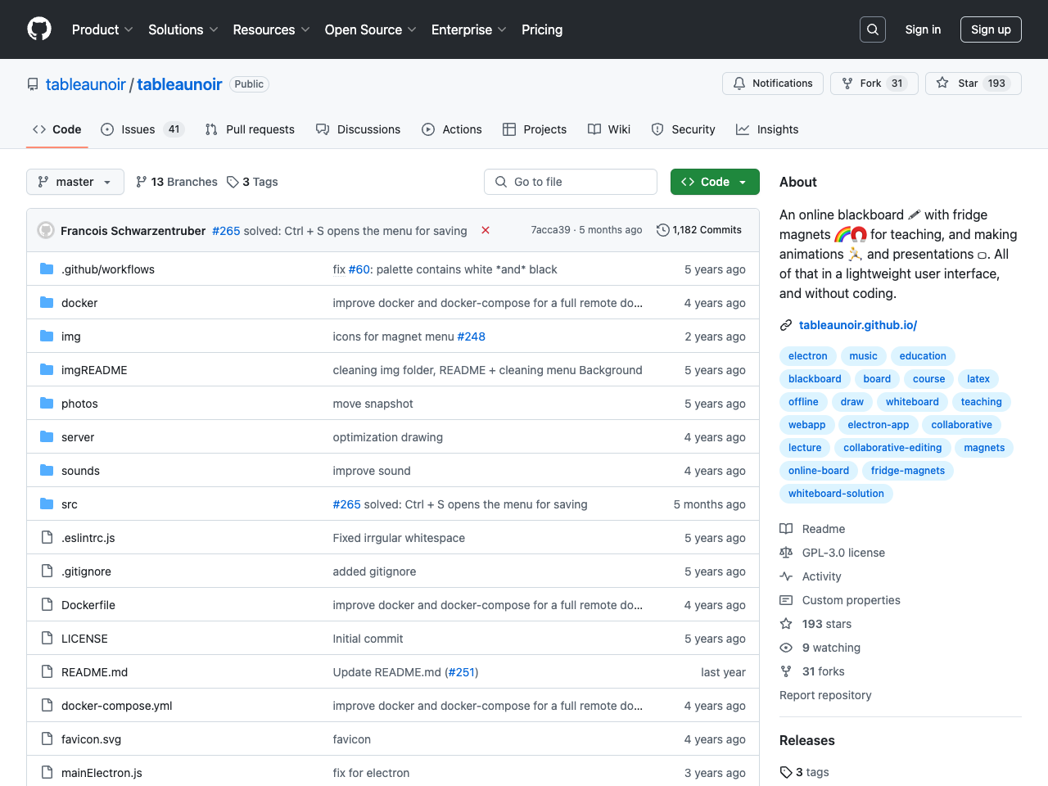Click the photos folder icon
Viewport: 1048px width, 786px height.
coord(47,403)
